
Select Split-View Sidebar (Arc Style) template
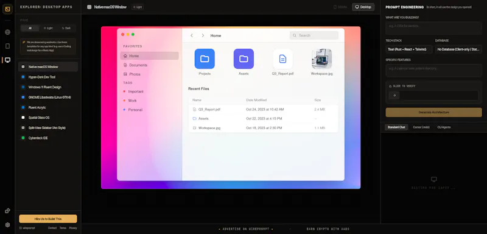48,128
